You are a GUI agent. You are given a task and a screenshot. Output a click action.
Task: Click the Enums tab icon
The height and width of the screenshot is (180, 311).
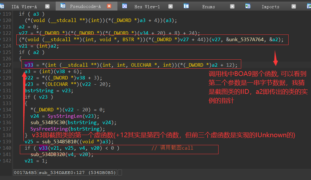click(186, 6)
